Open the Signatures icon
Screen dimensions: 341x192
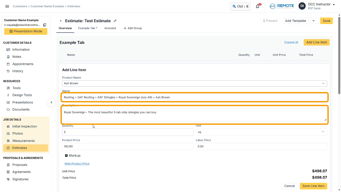coord(8,179)
